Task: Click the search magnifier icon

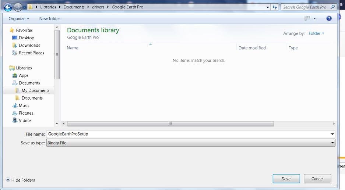Action: coord(333,7)
